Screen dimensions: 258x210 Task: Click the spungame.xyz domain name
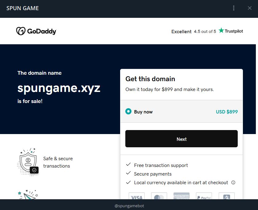pos(59,88)
